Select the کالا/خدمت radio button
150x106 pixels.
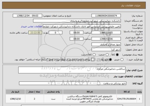click(x=94, y=55)
